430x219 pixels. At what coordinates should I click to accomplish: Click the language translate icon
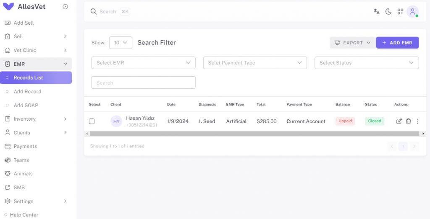377,11
